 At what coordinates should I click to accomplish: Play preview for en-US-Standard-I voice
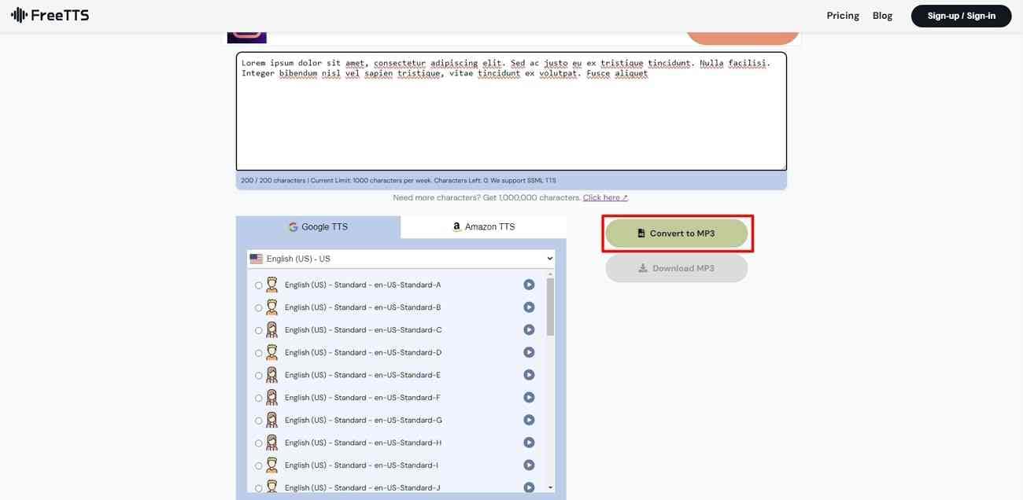[529, 465]
